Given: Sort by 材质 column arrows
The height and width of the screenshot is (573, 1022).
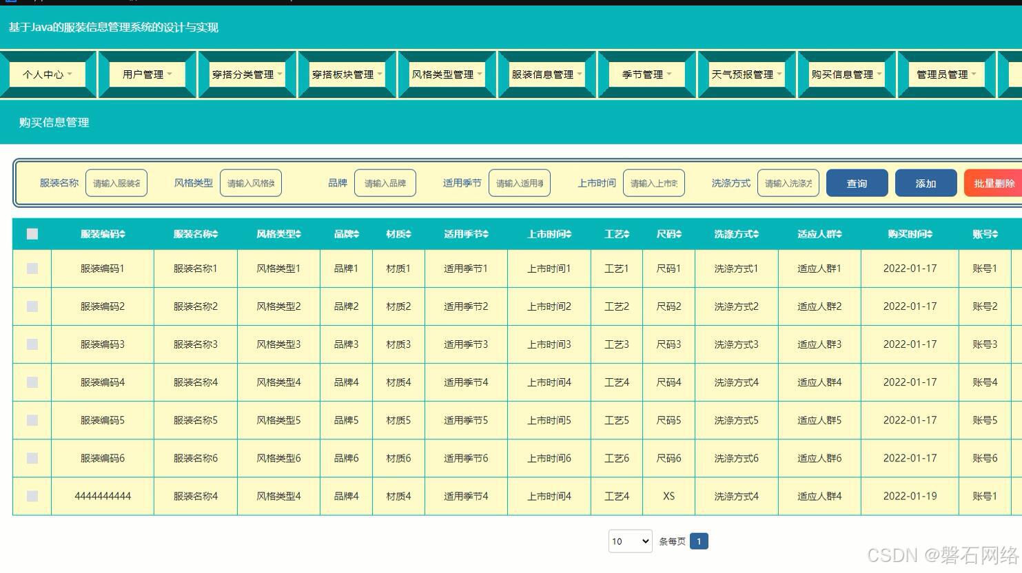Looking at the screenshot, I should tap(409, 234).
